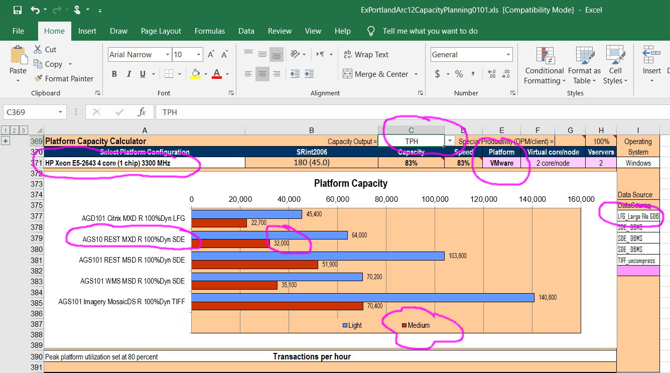Apply Percent Style number format
The image size is (670, 373).
(459, 74)
